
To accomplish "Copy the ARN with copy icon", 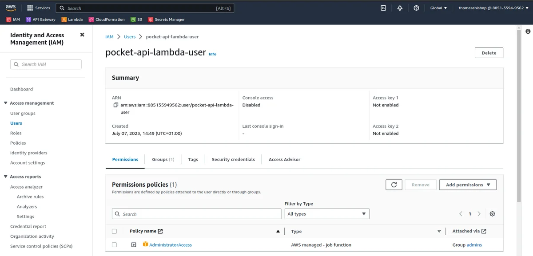I will pos(116,105).
